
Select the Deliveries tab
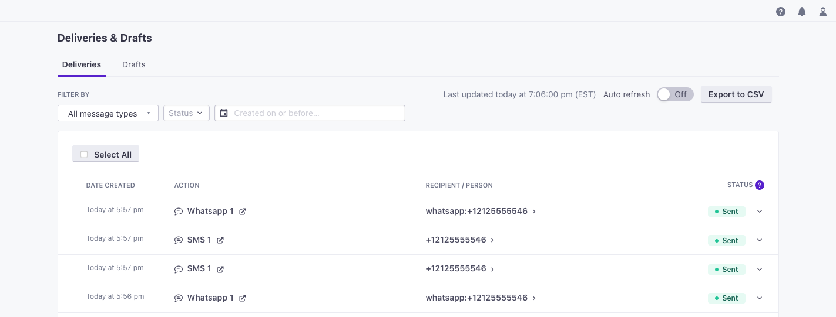tap(82, 64)
